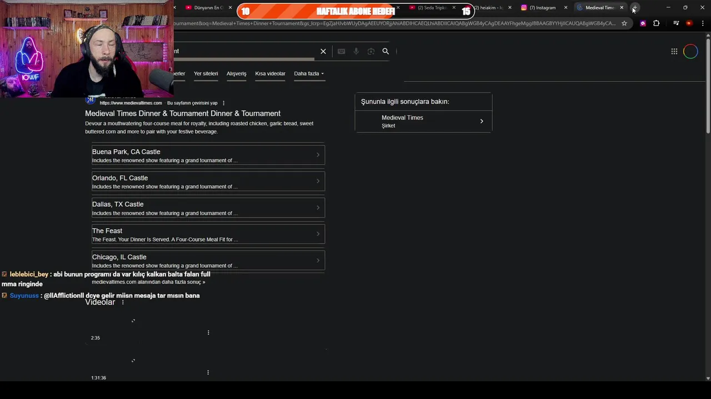
Task: Open Buena Park, CA Castle sitelink chevron
Action: (x=318, y=155)
